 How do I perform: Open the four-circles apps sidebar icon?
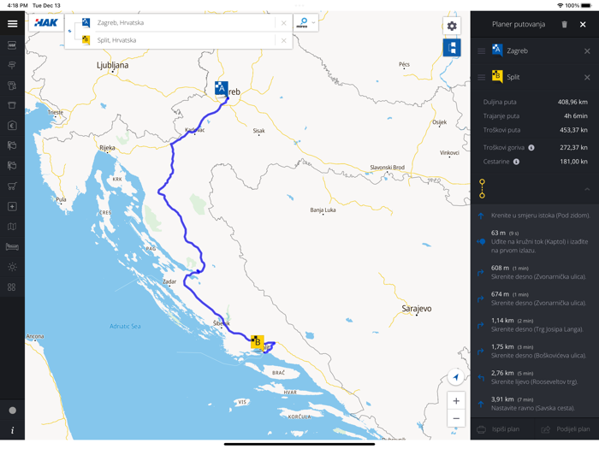pyautogui.click(x=12, y=287)
